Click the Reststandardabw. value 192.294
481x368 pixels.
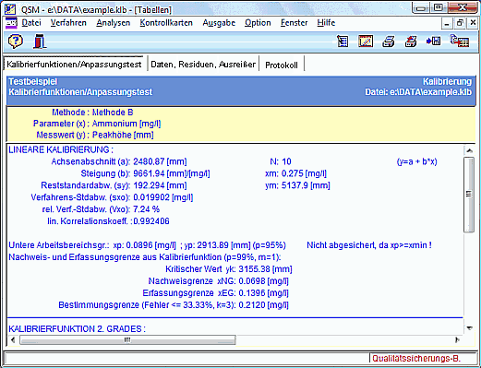pyautogui.click(x=160, y=185)
